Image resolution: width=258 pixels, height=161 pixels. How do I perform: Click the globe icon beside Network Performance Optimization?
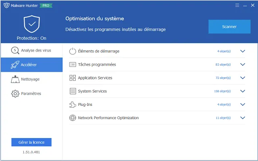tap(73, 118)
